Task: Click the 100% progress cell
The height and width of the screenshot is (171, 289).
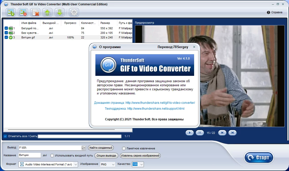Action: point(70,37)
